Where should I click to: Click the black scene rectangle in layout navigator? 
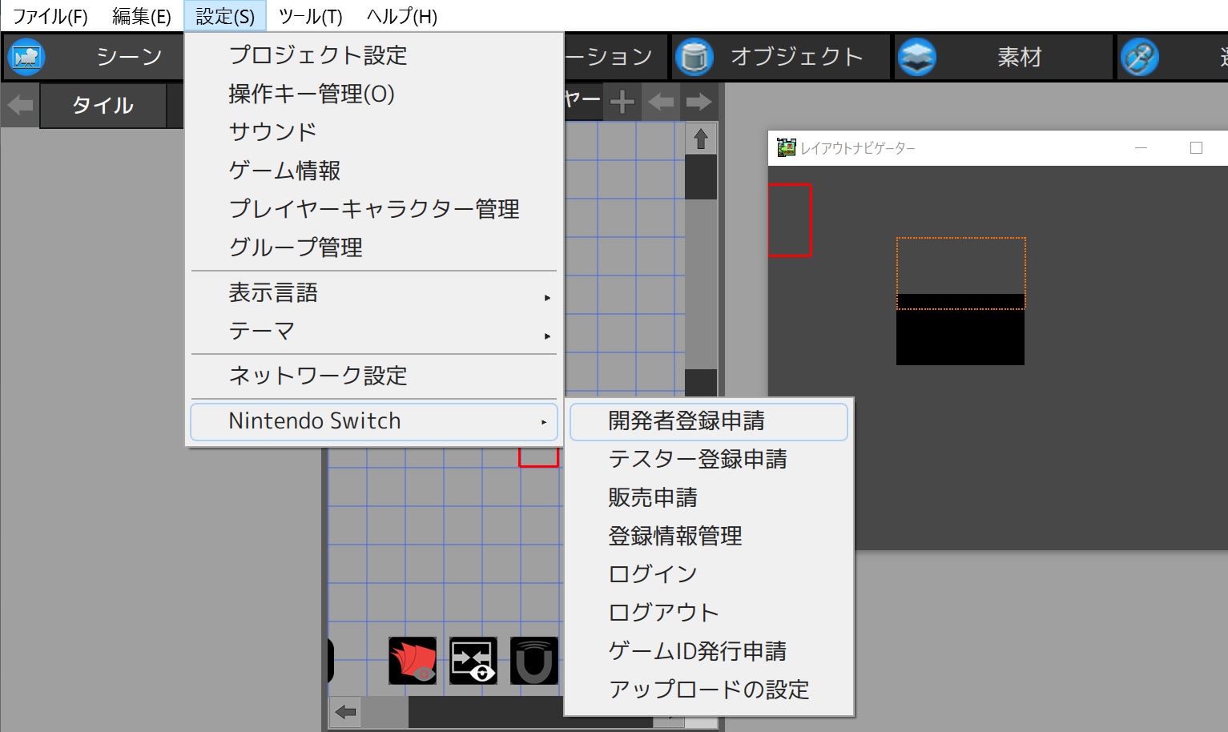pos(960,329)
